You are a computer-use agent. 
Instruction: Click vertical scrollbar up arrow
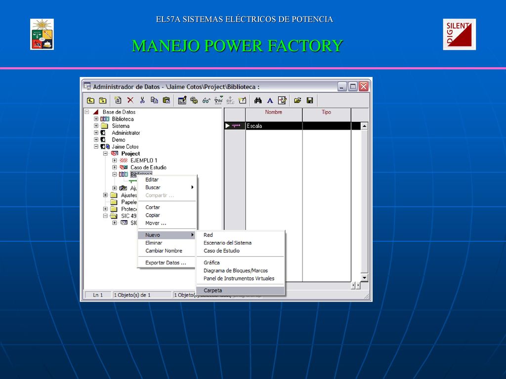[x=364, y=126]
